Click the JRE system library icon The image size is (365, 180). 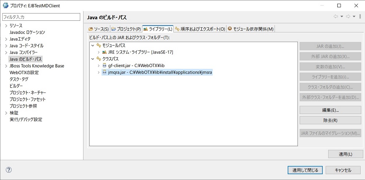pyautogui.click(x=105, y=52)
